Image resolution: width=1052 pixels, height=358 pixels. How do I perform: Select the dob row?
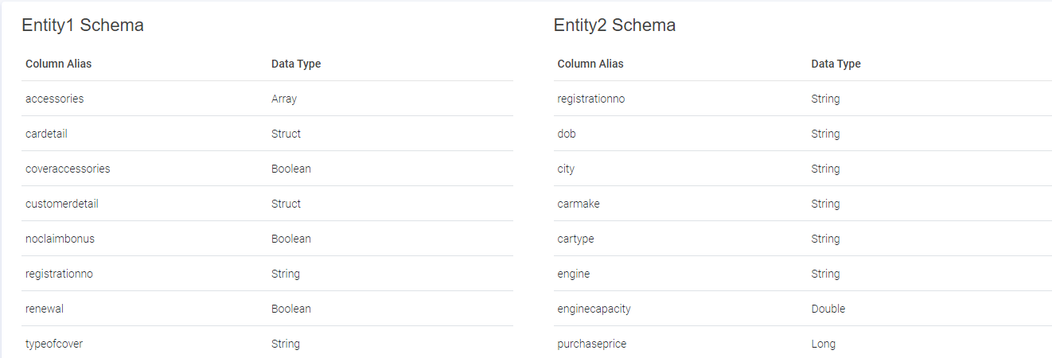click(x=802, y=134)
